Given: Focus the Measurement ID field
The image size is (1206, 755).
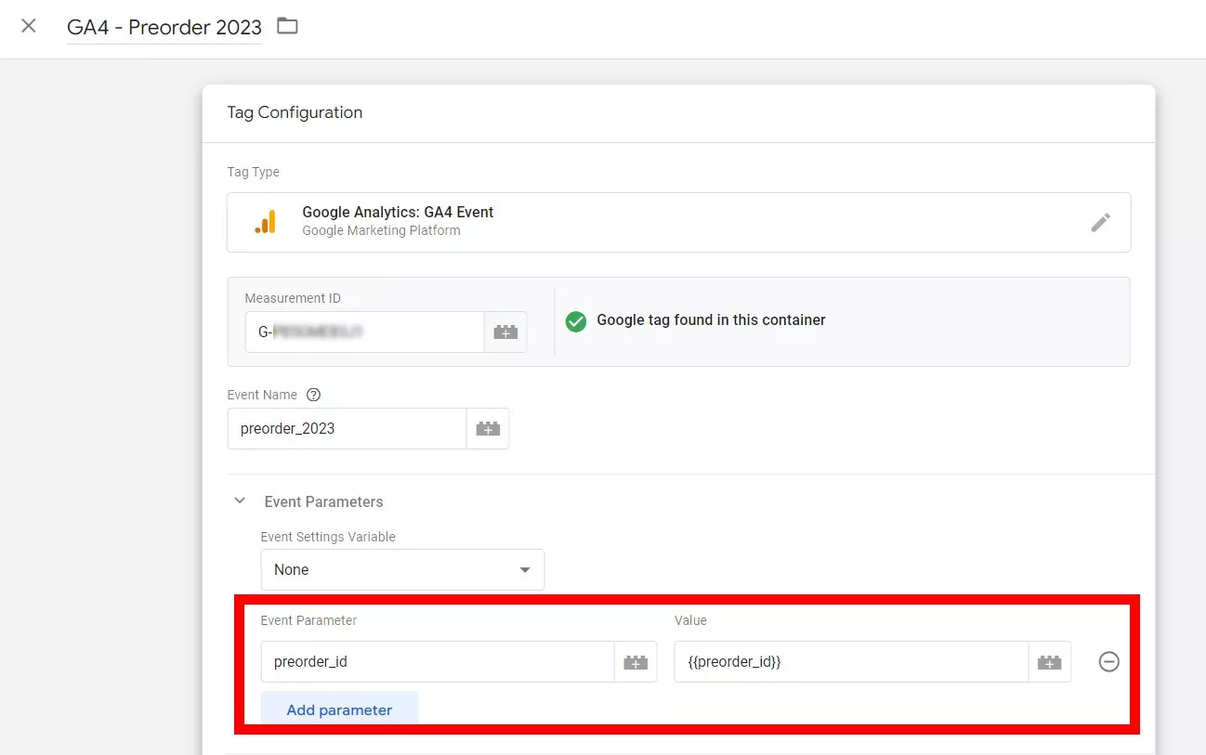Looking at the screenshot, I should click(364, 332).
